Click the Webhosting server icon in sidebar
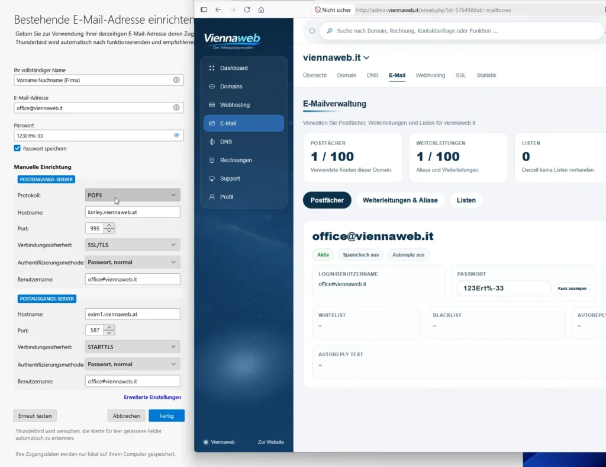 211,105
